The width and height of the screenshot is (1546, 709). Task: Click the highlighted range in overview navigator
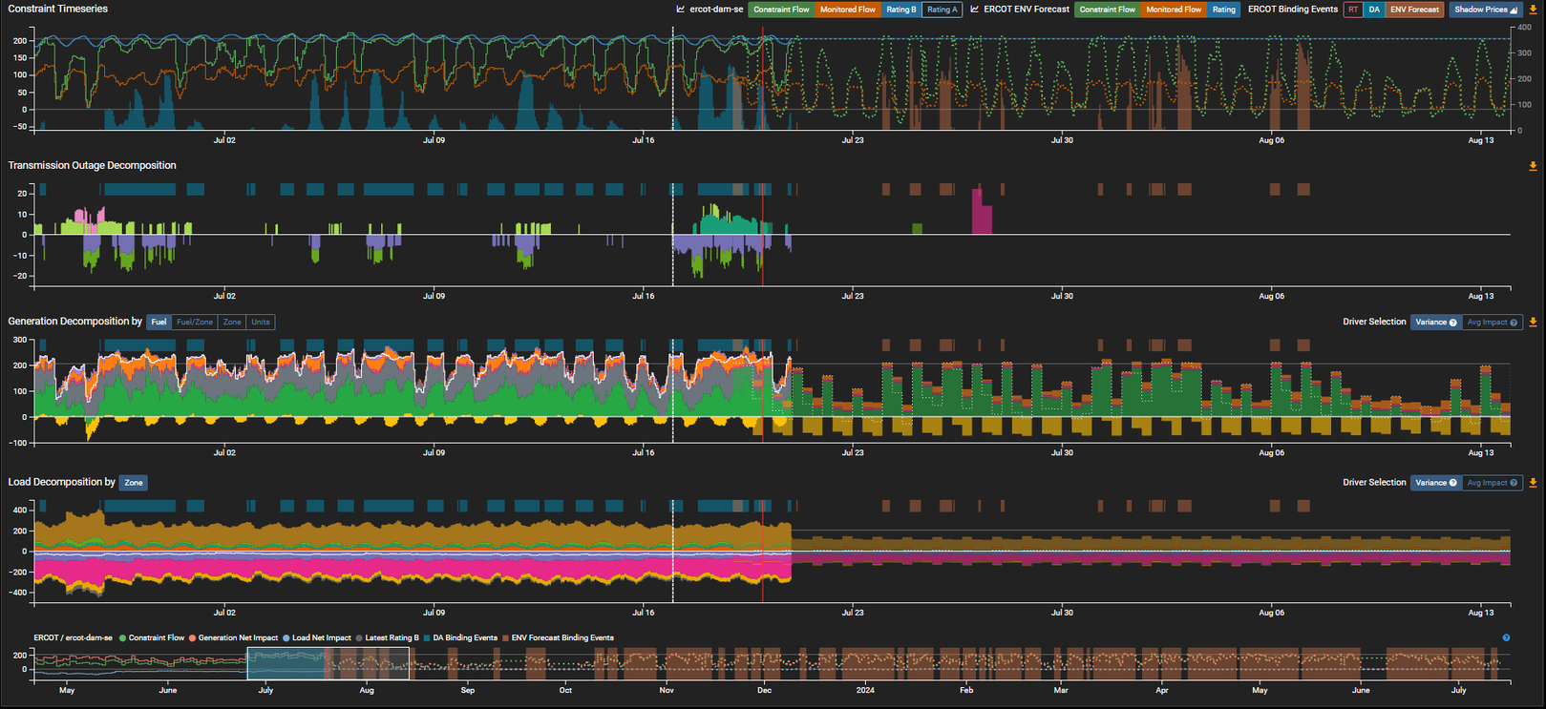click(x=328, y=663)
